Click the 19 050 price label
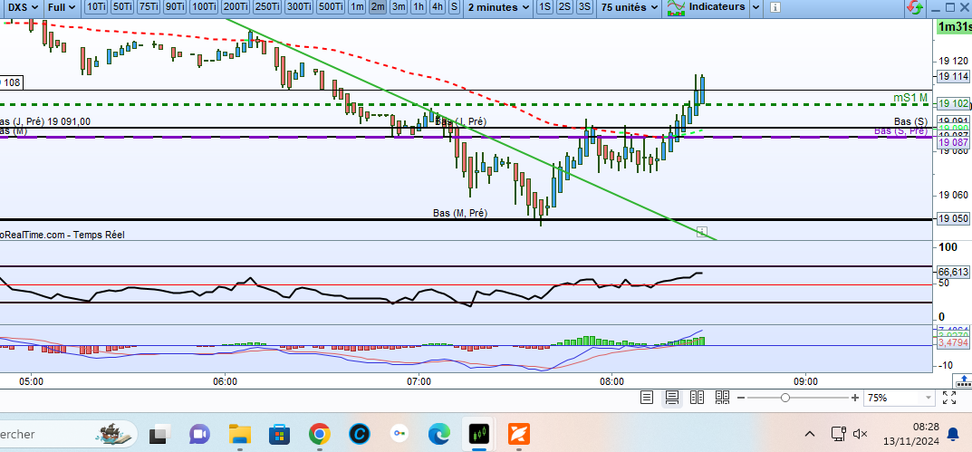 [953, 219]
